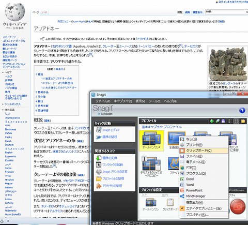248x225 pixels.
Task: Open 画像の変換 related task
Action: (x=110, y=158)
